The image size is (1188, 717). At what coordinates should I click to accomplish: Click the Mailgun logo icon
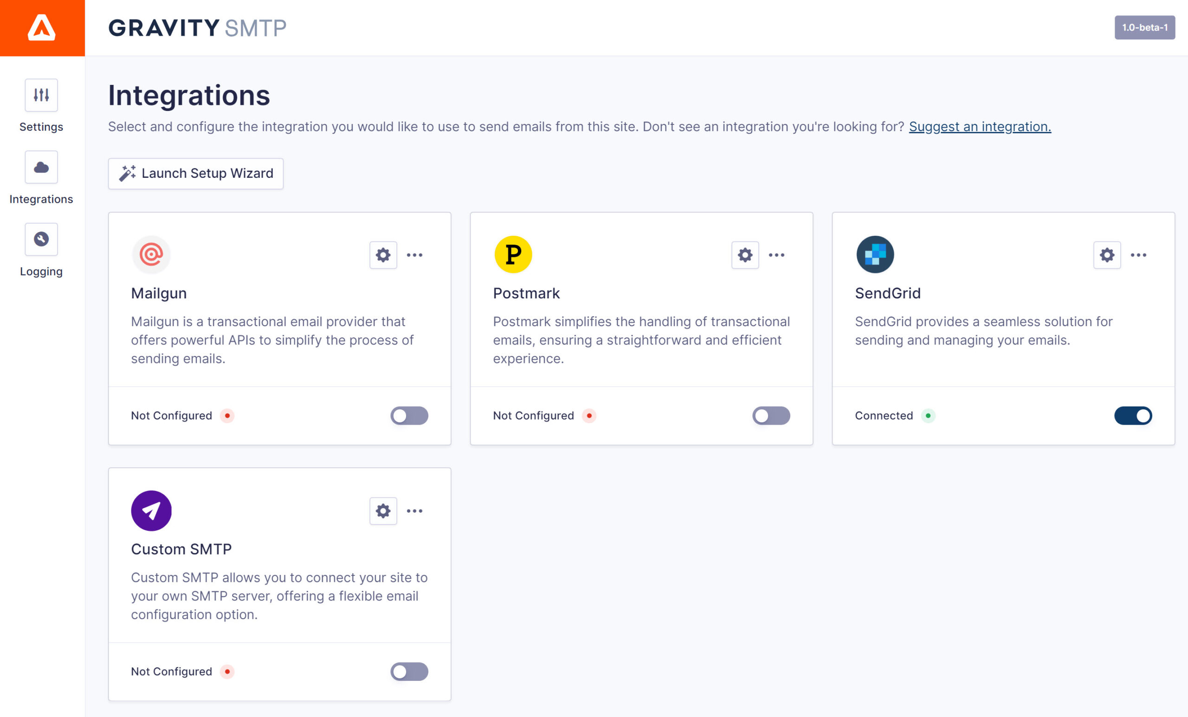click(x=151, y=255)
